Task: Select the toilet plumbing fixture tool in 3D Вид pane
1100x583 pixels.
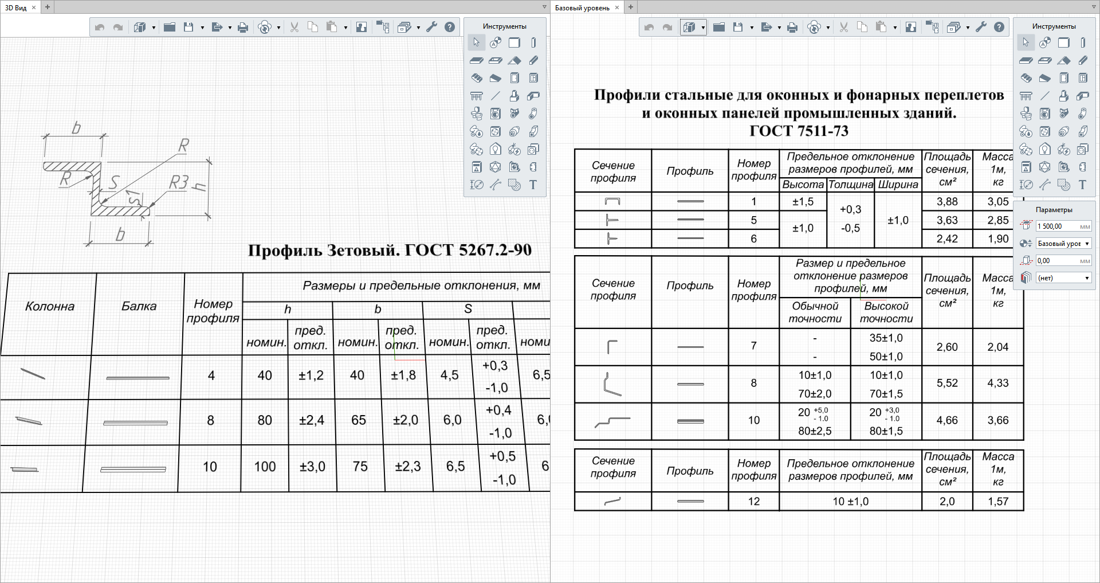Action: (477, 114)
